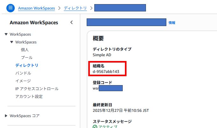This screenshot has height=128, width=217.
Task: Go to the ディレクトリ breadcrumb link
Action: [75, 8]
